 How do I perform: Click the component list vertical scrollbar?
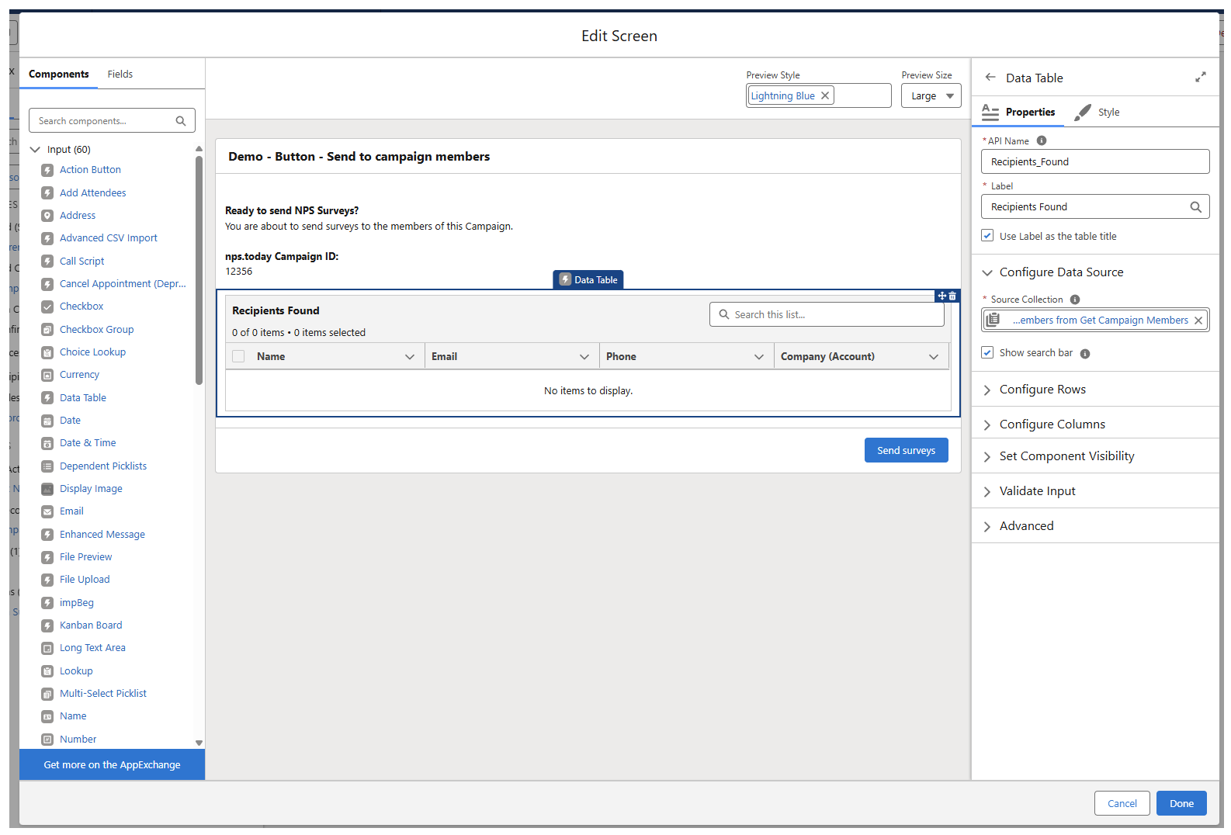[x=199, y=272]
